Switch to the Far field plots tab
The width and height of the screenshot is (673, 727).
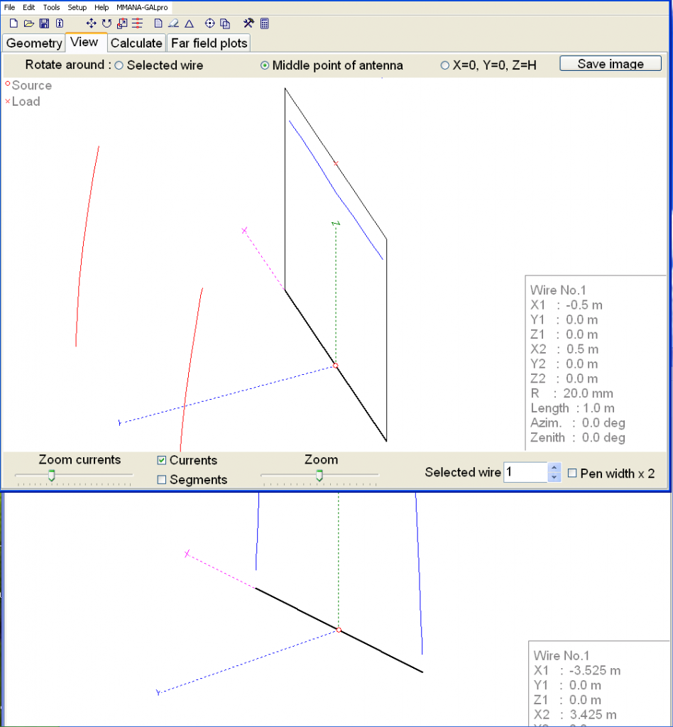coord(209,43)
